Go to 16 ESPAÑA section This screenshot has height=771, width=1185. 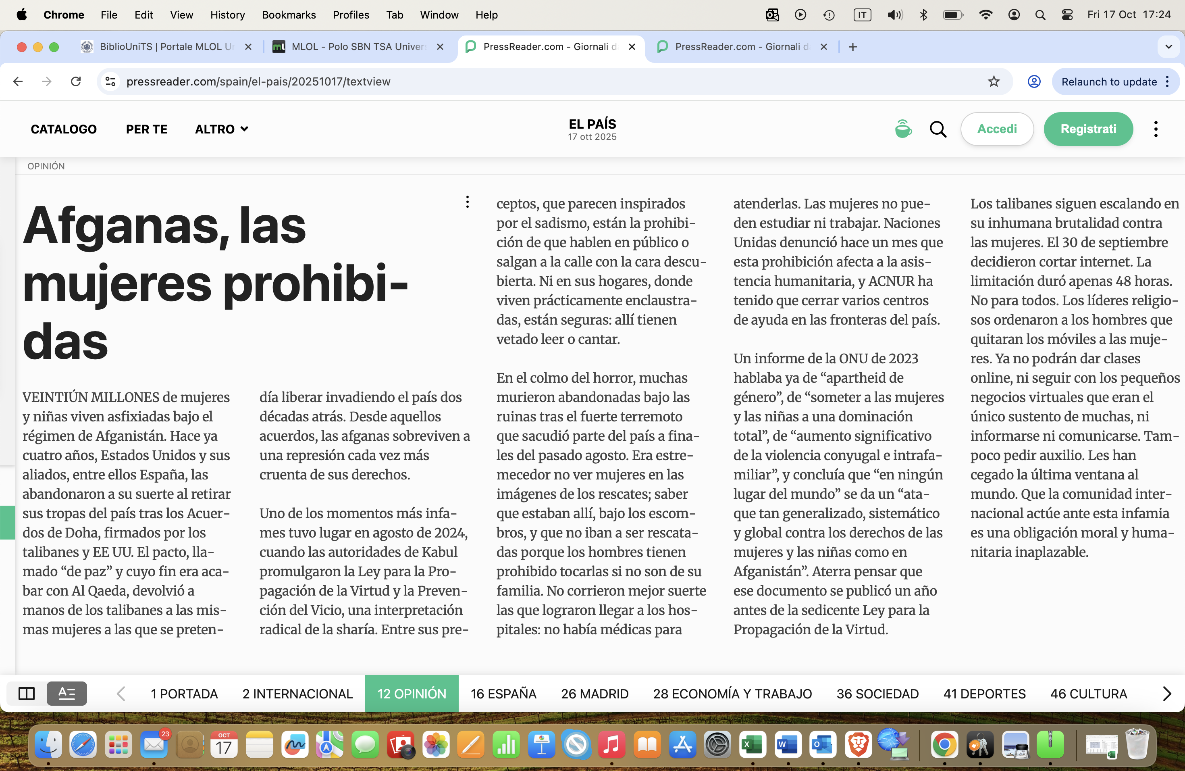[503, 693]
